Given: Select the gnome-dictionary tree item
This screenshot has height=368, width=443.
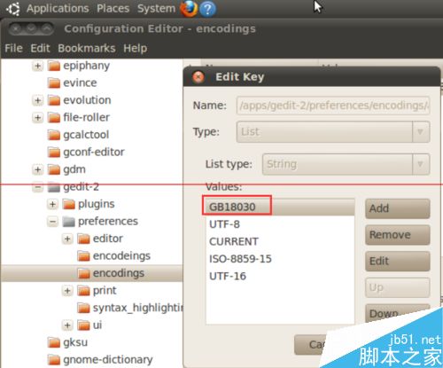Looking at the screenshot, I should pyautogui.click(x=108, y=360).
